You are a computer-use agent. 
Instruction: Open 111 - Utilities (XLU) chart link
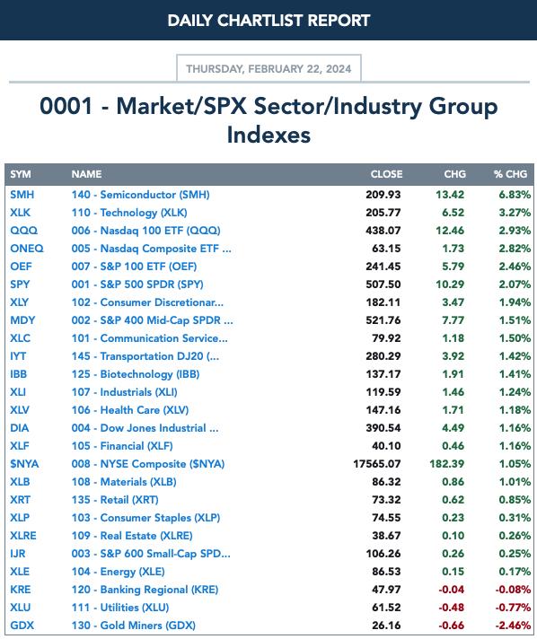(x=120, y=608)
